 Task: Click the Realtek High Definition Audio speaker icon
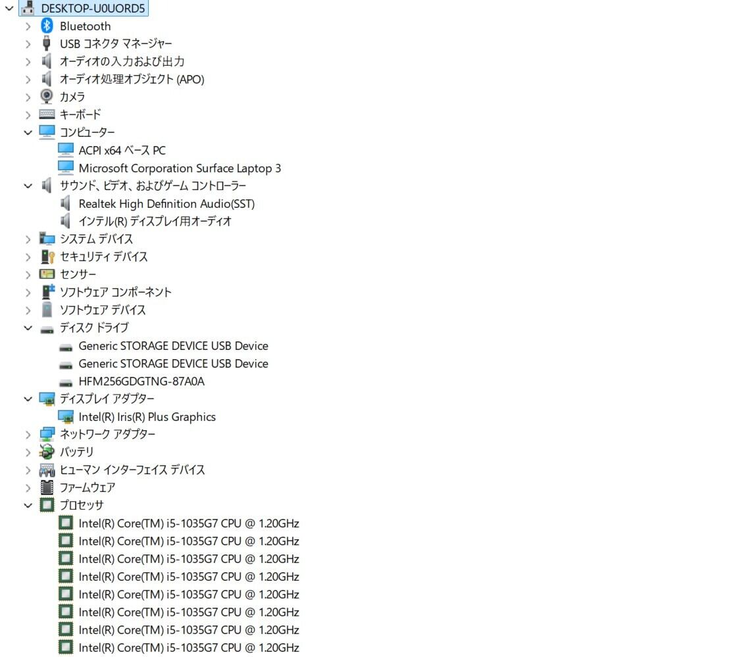(66, 203)
